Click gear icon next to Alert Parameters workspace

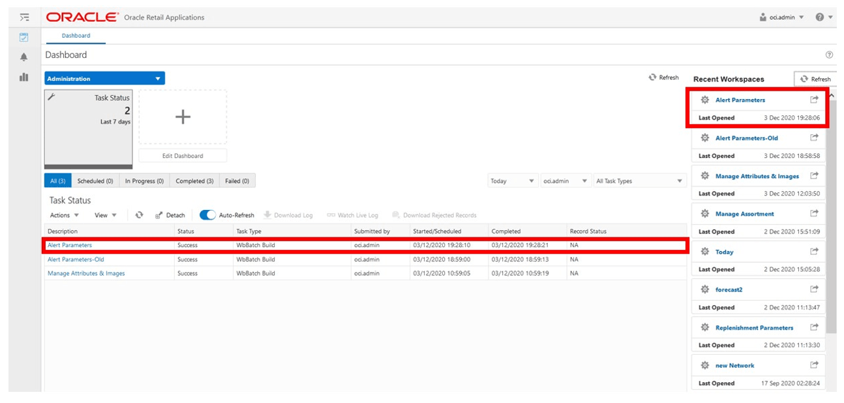pyautogui.click(x=704, y=100)
